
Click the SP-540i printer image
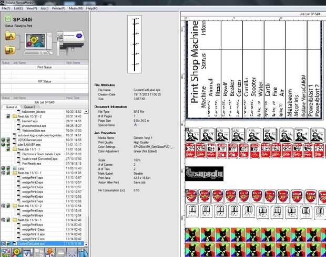coord(71,42)
